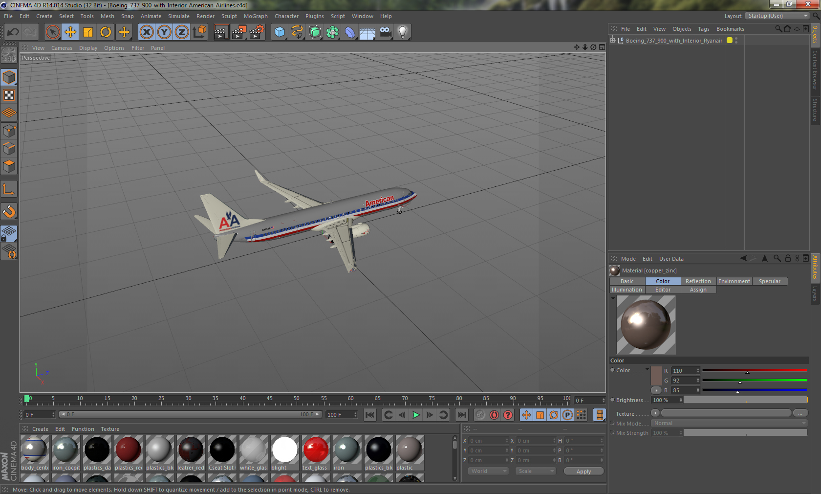Open the Illumination tab
Image resolution: width=821 pixels, height=494 pixels.
(627, 290)
